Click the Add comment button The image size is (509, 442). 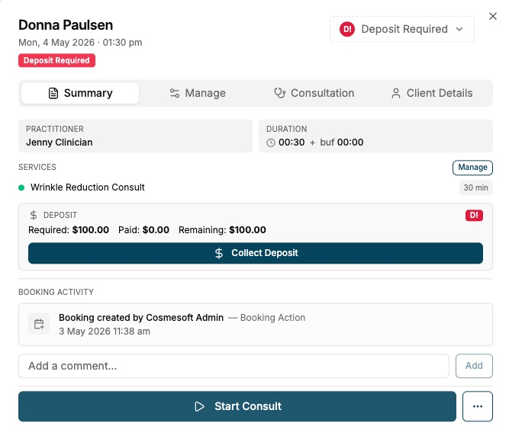[474, 366]
